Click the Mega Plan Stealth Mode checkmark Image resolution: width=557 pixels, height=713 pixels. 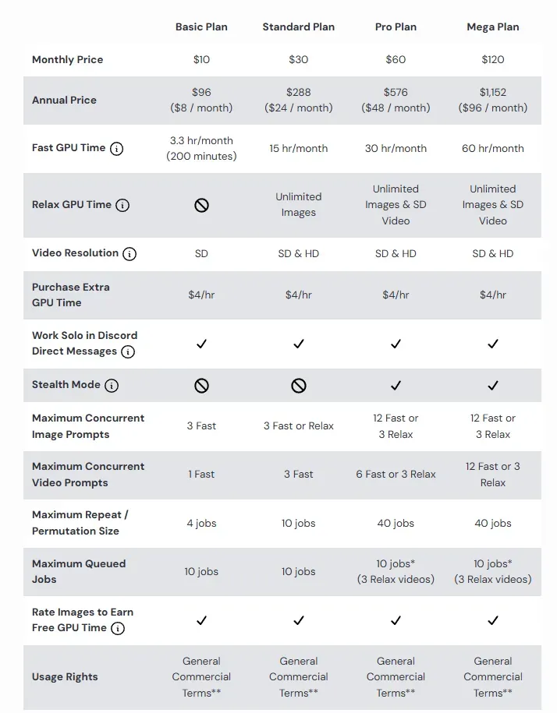pos(493,385)
